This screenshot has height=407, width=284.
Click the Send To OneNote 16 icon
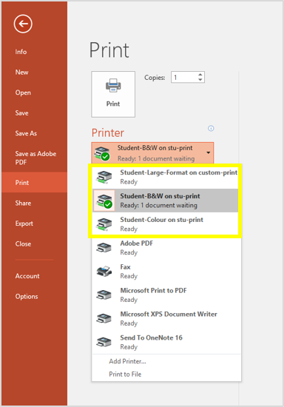[x=104, y=342]
